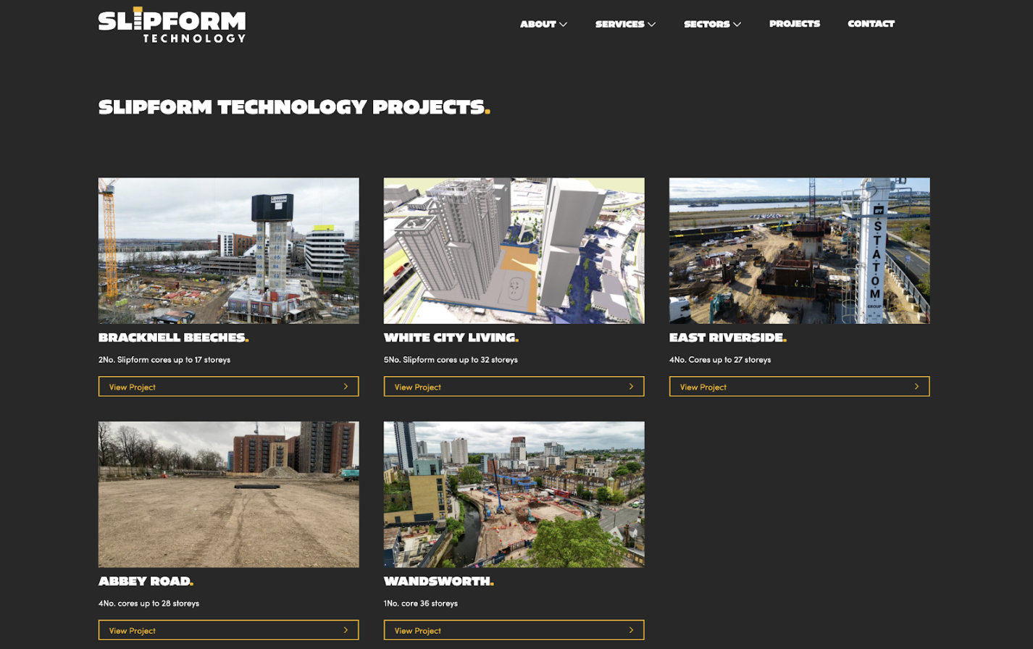Screen dimensions: 1033x649
Task: Select the East Riverside heading
Action: click(x=728, y=338)
